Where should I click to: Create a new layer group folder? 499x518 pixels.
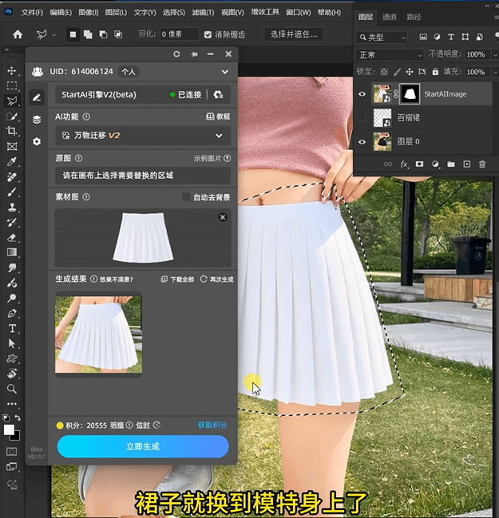451,164
